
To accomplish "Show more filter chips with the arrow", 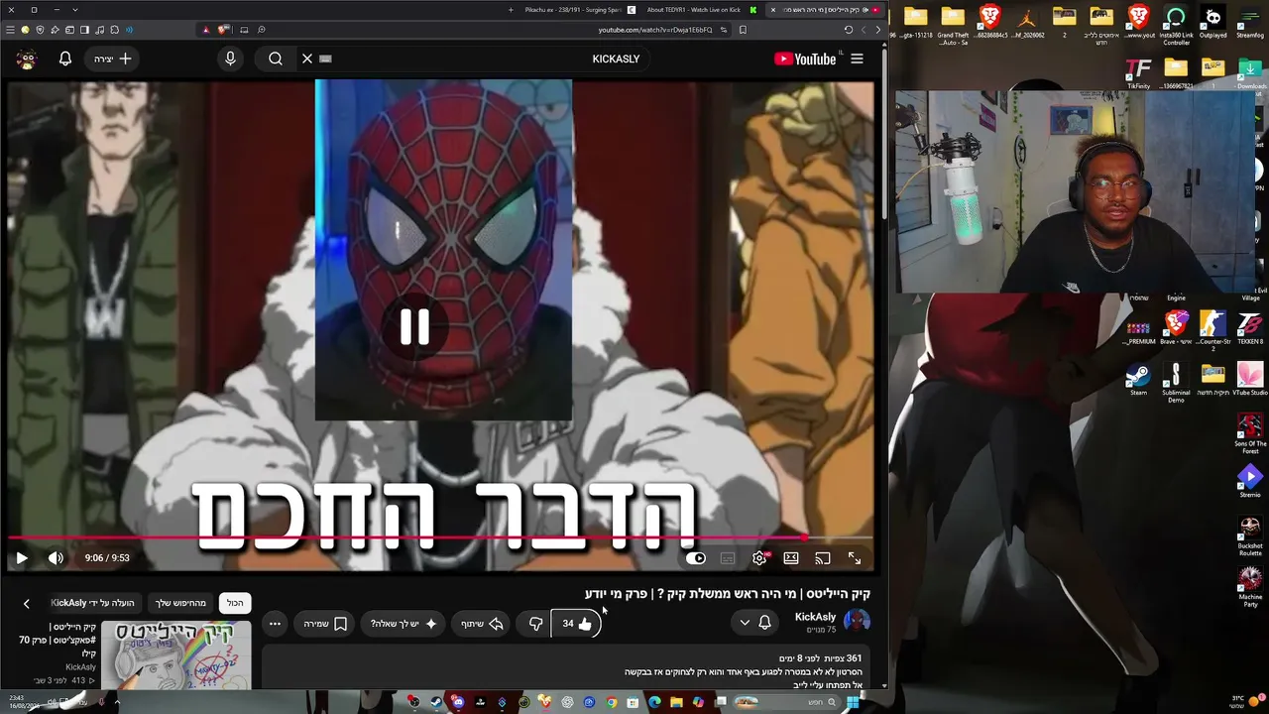I will 27,603.
